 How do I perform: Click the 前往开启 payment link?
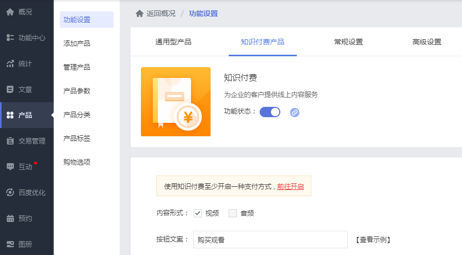290,186
